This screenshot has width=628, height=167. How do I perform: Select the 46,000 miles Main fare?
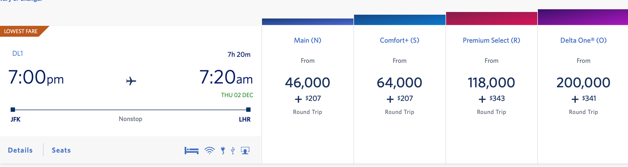(307, 83)
